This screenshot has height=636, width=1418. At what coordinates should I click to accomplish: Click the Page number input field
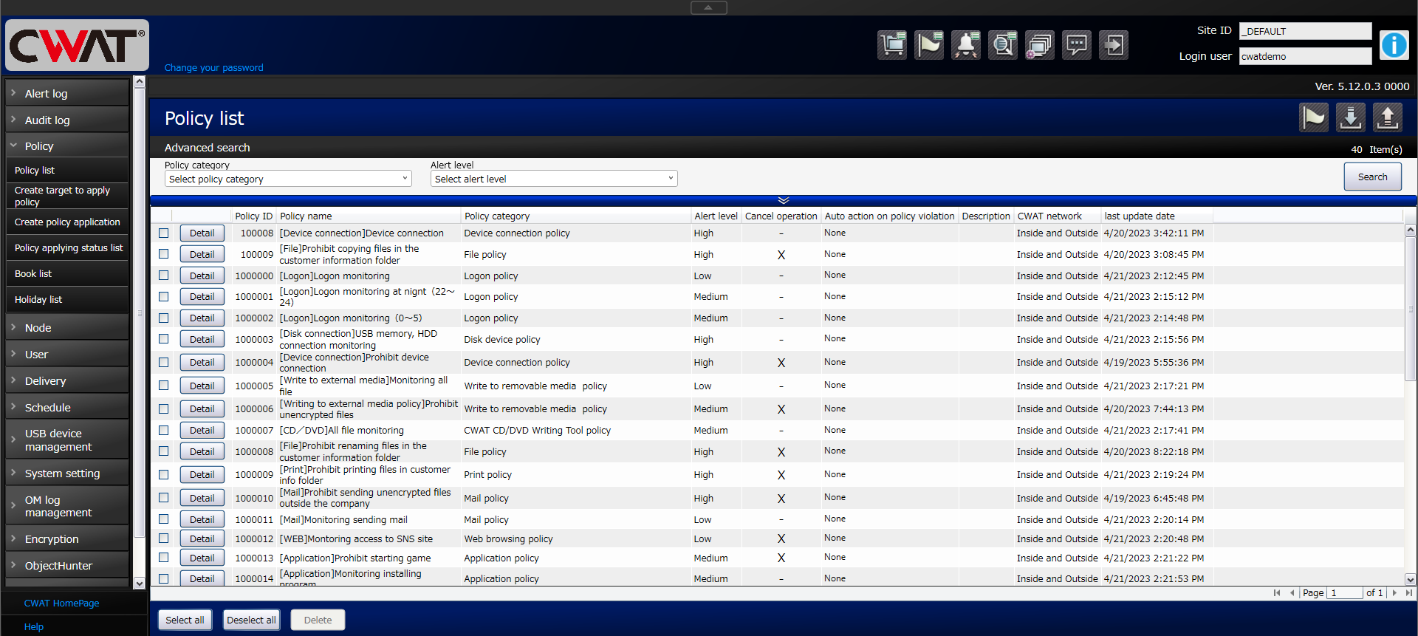tap(1345, 593)
